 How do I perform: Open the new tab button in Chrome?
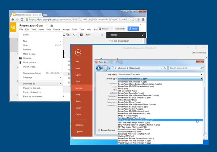point(45,15)
